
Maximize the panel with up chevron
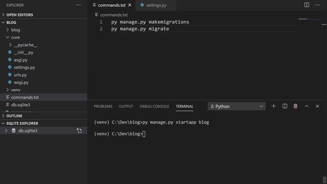click(x=307, y=106)
